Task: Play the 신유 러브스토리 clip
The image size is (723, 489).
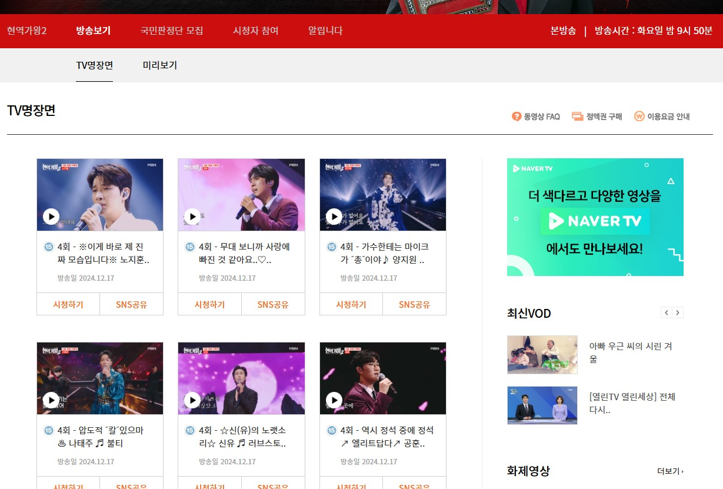Action: 192,400
